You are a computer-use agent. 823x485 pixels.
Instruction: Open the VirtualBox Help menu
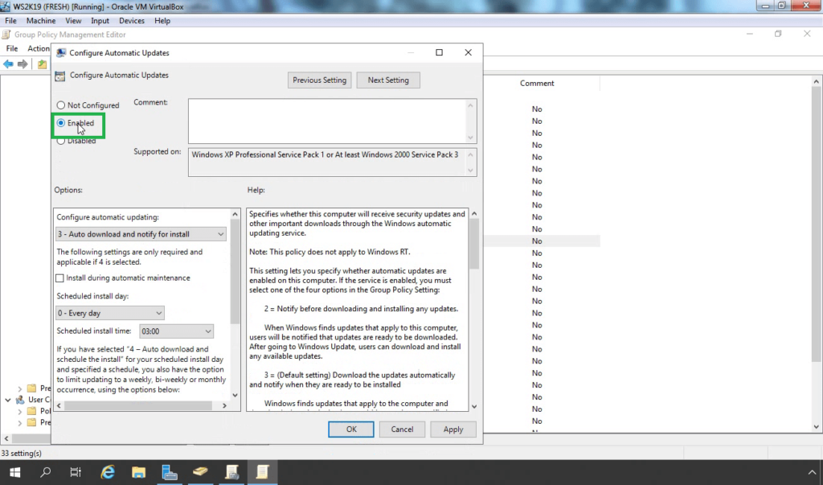pyautogui.click(x=162, y=20)
